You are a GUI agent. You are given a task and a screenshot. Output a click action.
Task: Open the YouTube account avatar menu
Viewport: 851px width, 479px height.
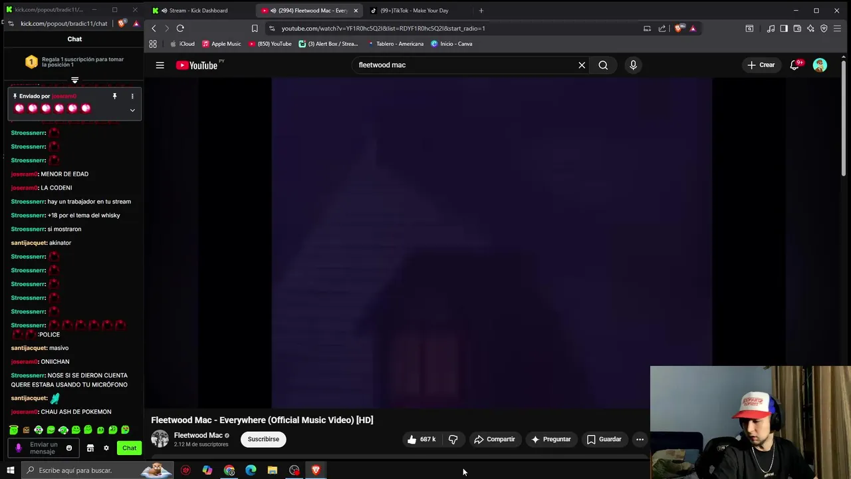coord(820,65)
